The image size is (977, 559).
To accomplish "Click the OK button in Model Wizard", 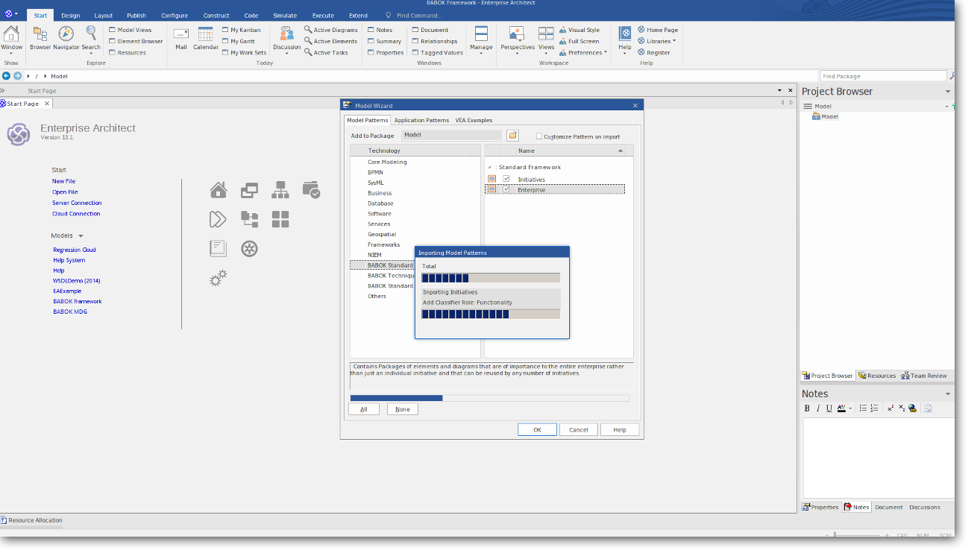I will click(537, 429).
